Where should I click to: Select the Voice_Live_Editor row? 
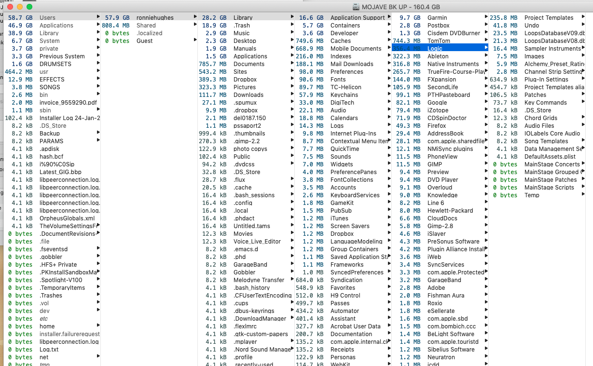point(246,242)
